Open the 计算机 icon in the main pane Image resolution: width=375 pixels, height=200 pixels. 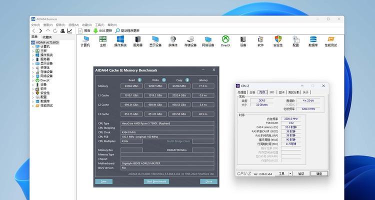85,41
